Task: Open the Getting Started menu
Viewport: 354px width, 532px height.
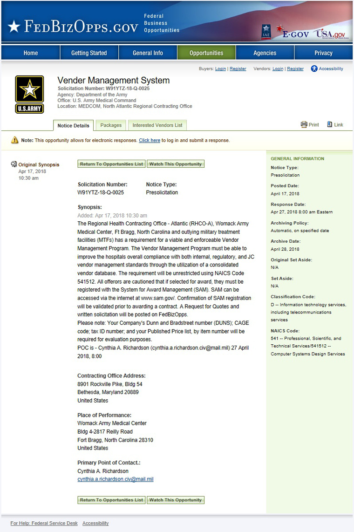Action: click(x=89, y=53)
